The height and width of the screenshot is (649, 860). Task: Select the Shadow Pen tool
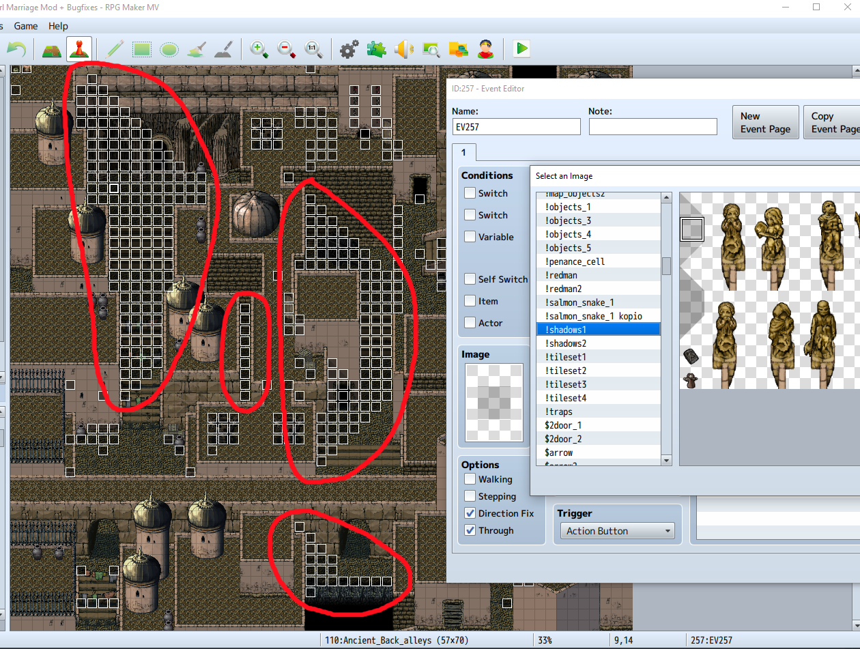click(x=224, y=49)
